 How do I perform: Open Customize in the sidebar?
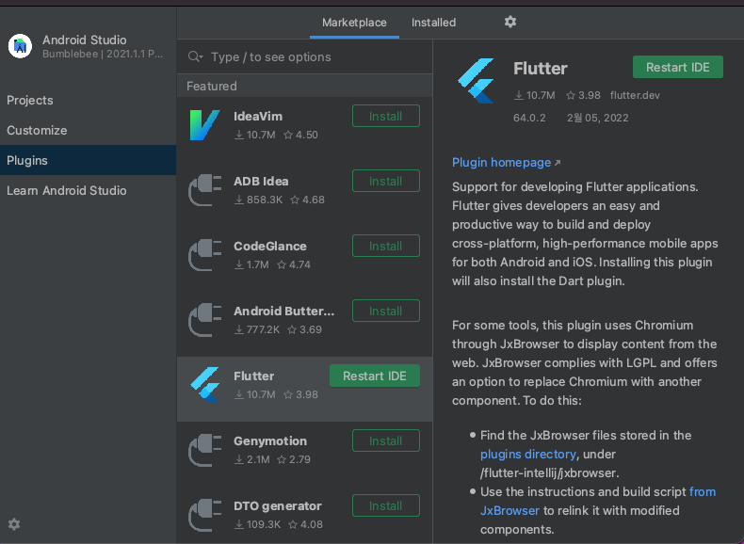pos(88,131)
